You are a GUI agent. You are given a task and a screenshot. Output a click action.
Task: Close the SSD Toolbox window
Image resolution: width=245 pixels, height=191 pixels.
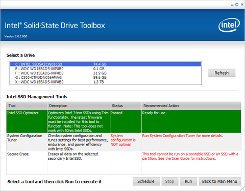(242, 5)
